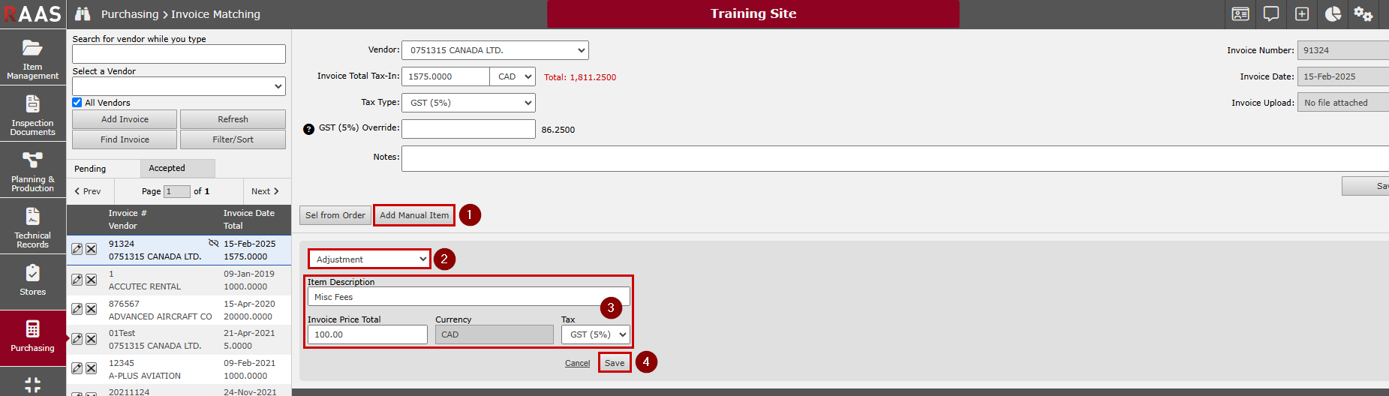This screenshot has height=396, width=1389.
Task: Open the Stores module
Action: coord(32,281)
